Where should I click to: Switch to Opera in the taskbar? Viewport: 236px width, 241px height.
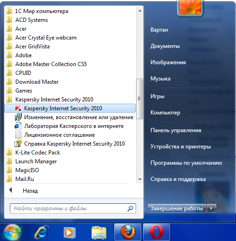[x=157, y=232]
